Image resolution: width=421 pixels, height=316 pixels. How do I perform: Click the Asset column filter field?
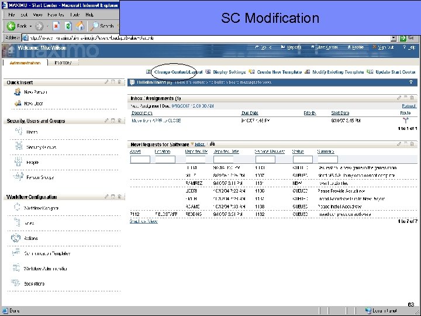(140, 159)
